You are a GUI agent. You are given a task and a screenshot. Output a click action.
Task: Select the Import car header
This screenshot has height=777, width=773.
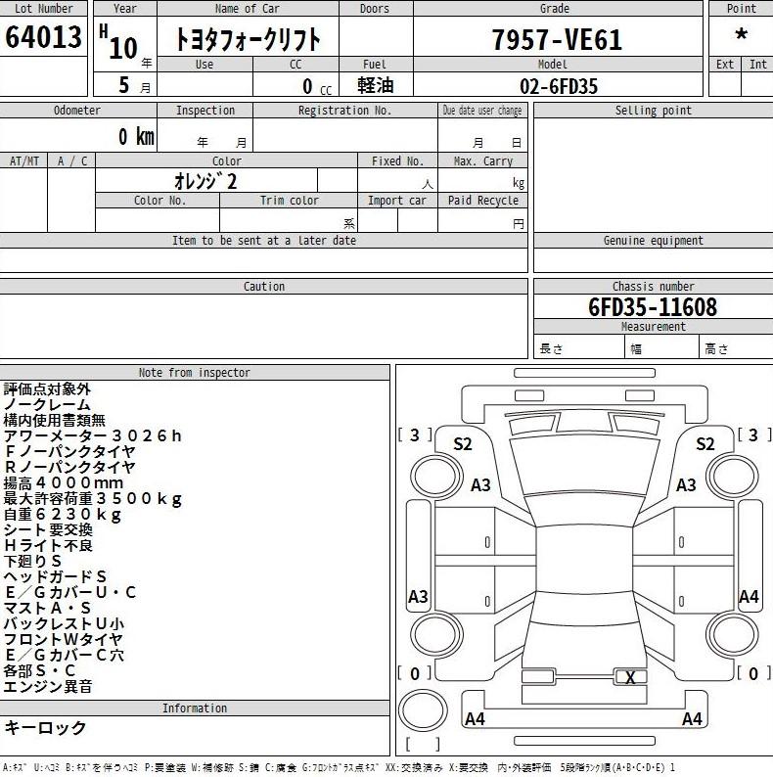coord(397,201)
